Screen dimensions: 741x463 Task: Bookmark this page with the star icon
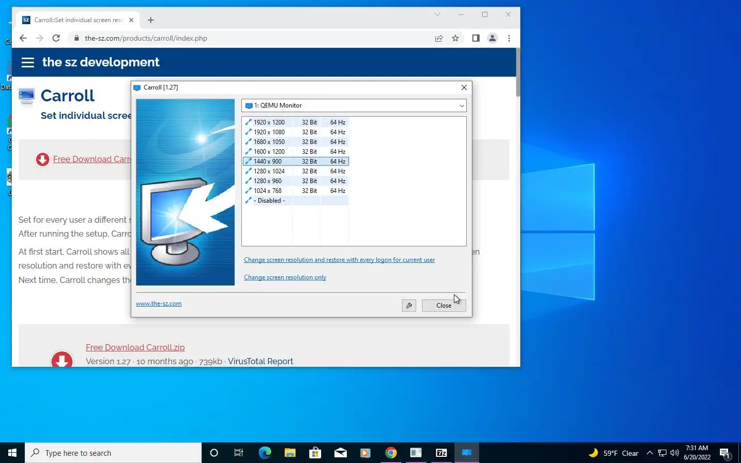coord(455,38)
